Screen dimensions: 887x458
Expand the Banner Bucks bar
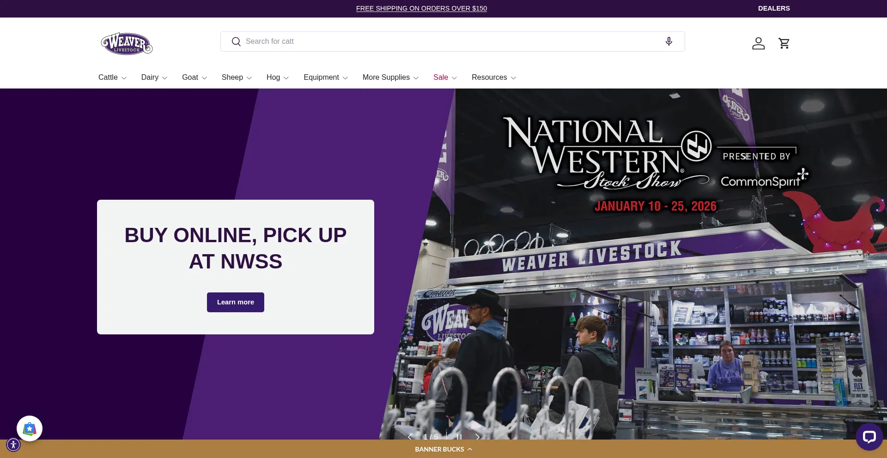pyautogui.click(x=443, y=449)
